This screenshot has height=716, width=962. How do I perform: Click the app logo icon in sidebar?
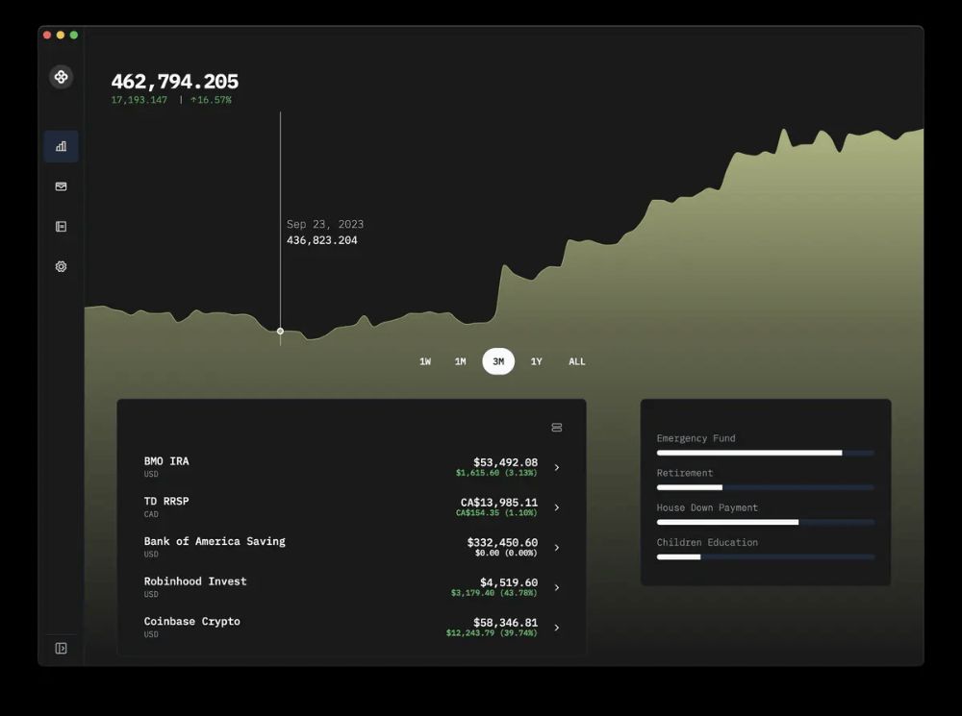[61, 77]
